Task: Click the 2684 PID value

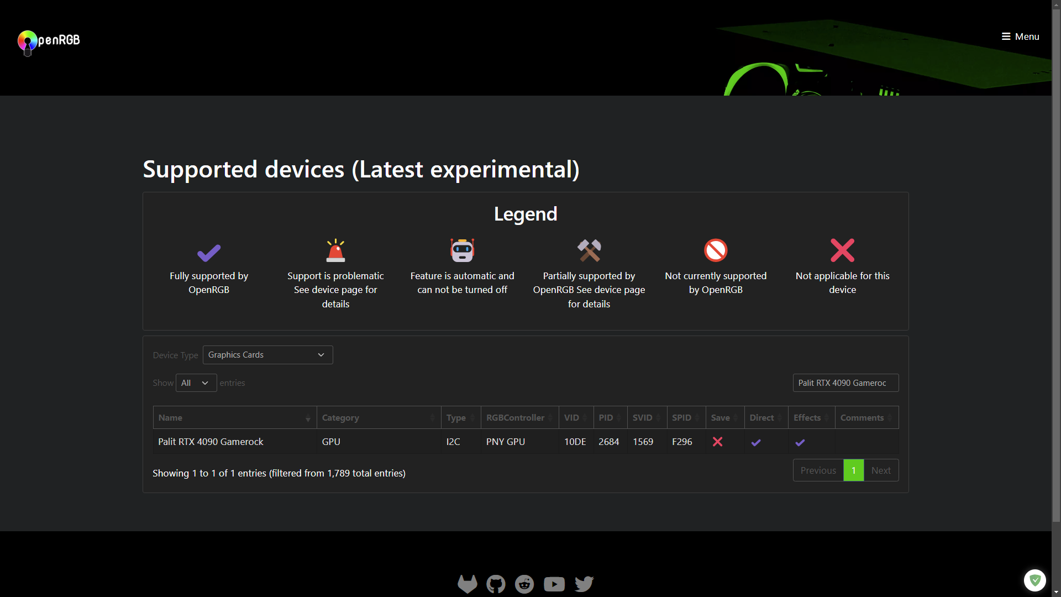Action: tap(608, 442)
